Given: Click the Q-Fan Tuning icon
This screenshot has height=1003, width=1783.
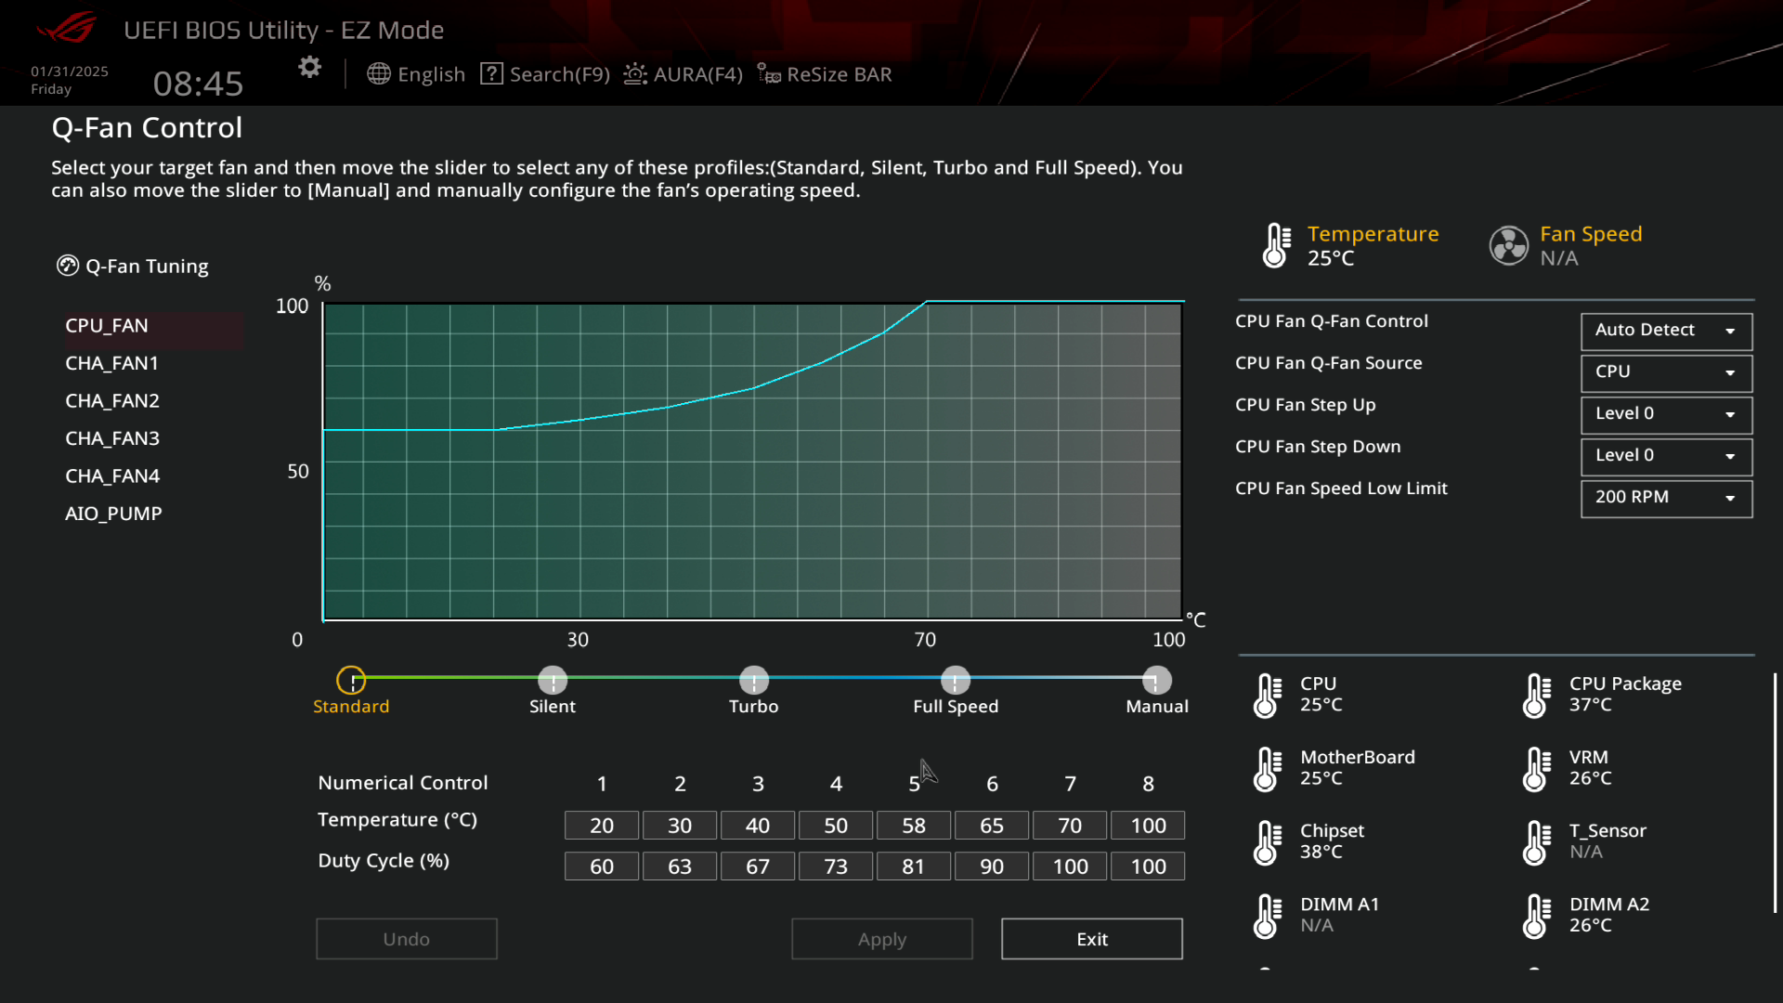Looking at the screenshot, I should [66, 267].
